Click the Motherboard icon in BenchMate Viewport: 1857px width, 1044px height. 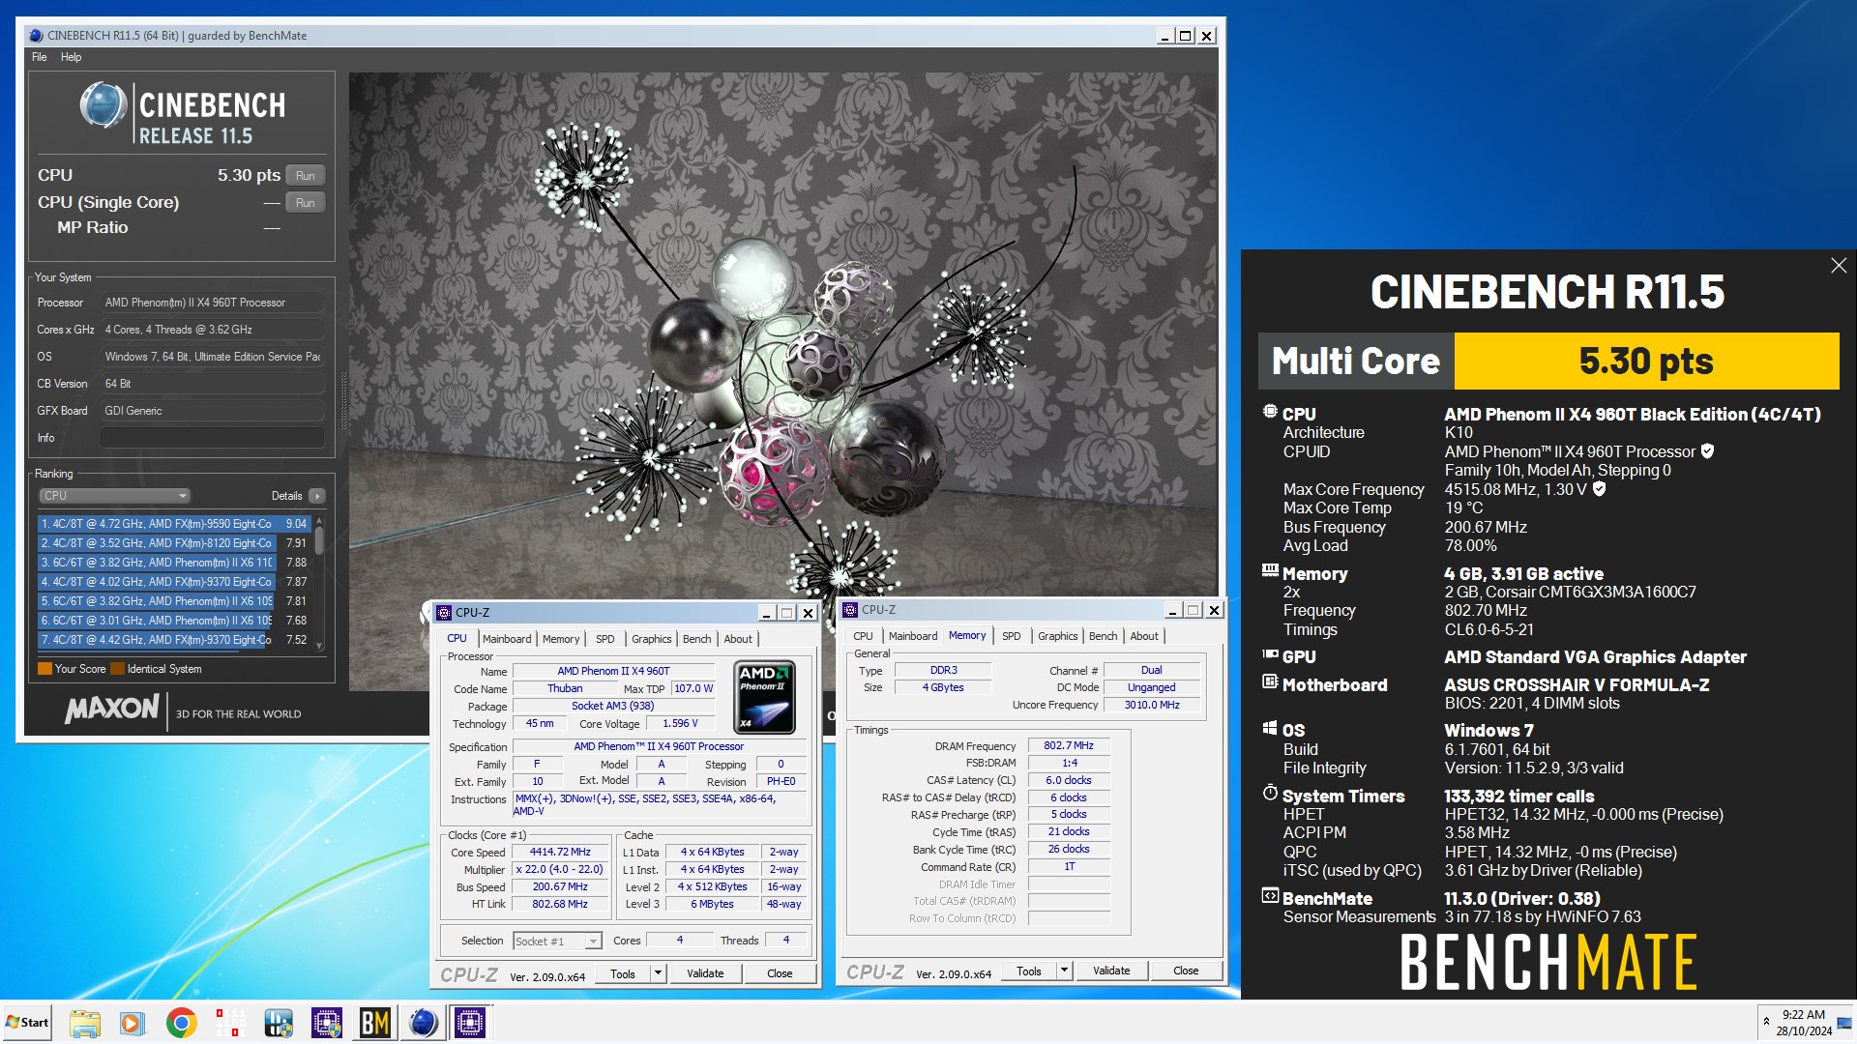(x=1270, y=682)
